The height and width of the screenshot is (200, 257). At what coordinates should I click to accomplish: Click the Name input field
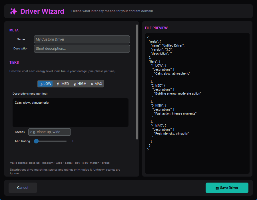[x=82, y=39]
